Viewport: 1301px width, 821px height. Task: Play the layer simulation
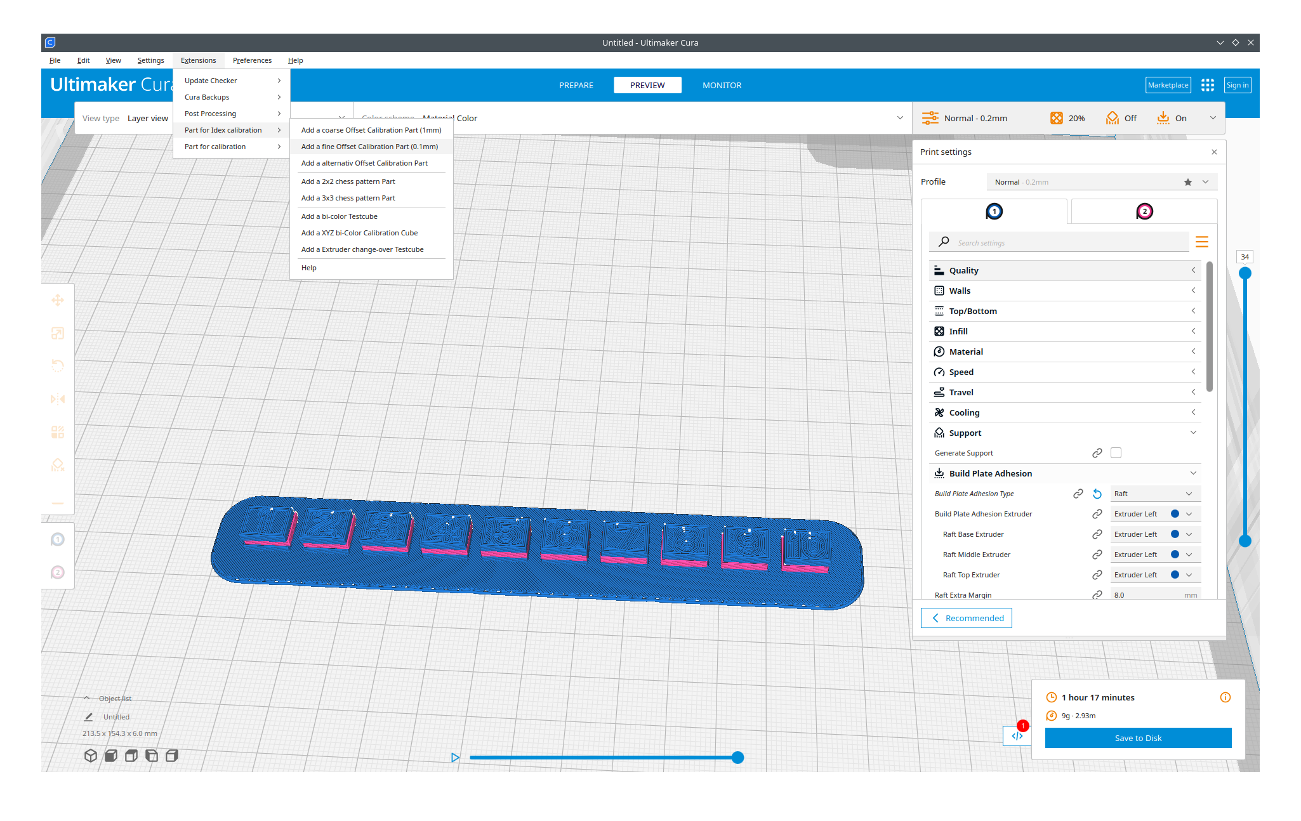(455, 758)
